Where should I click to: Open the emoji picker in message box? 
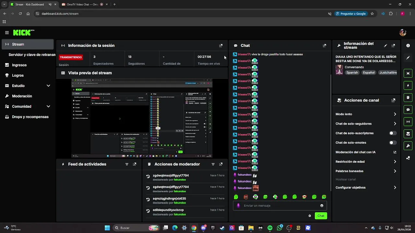pyautogui.click(x=322, y=206)
